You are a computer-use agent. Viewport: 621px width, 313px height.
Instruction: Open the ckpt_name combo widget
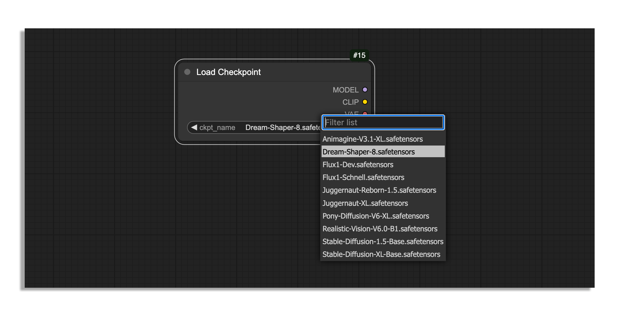pos(277,127)
